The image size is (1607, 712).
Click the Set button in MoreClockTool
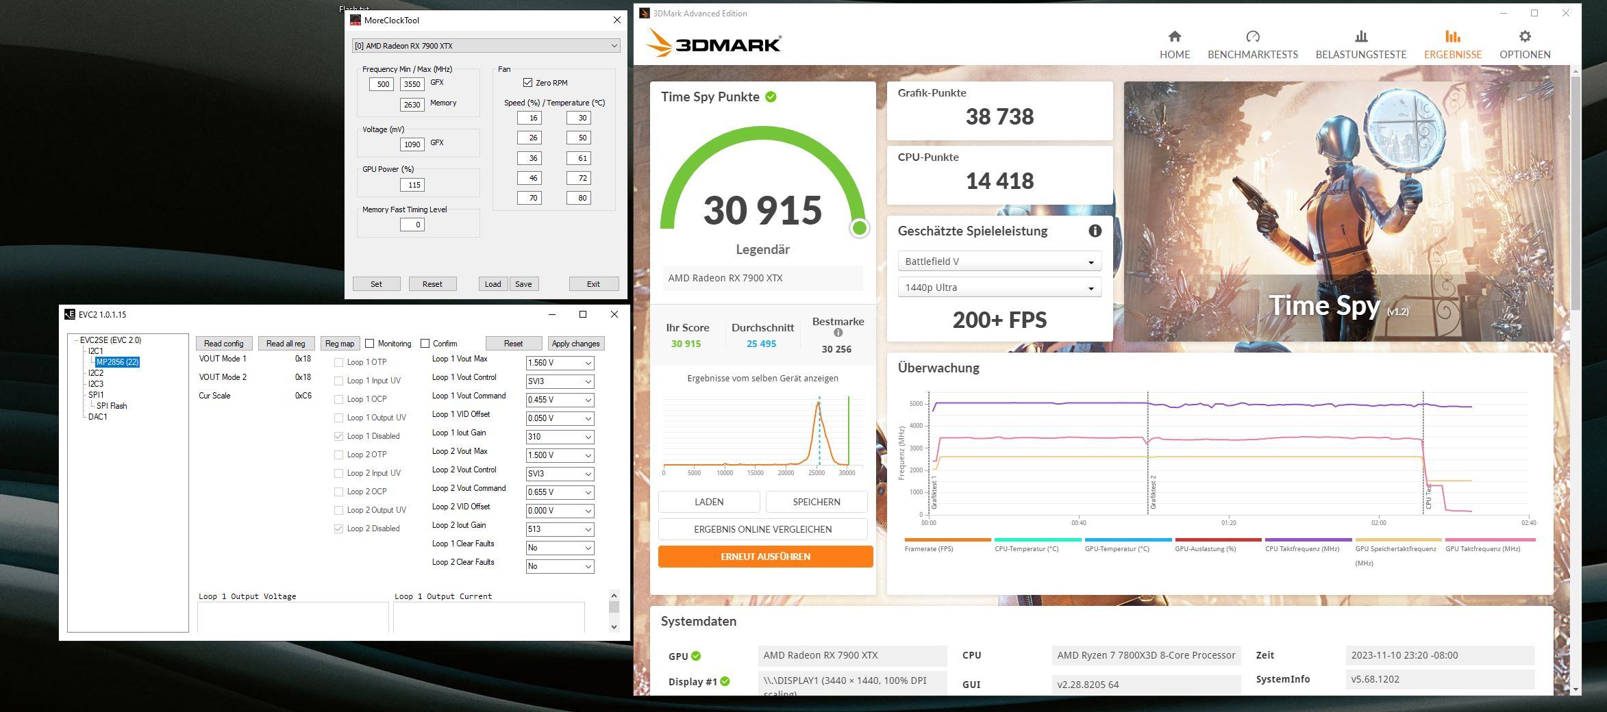(376, 284)
